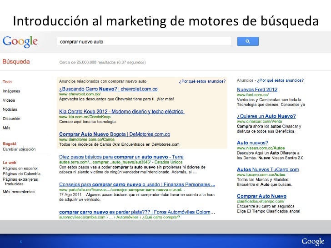
Task: Click "¿Por qué estos anuncios?" in top ads box
Action: pyautogui.click(x=202, y=81)
